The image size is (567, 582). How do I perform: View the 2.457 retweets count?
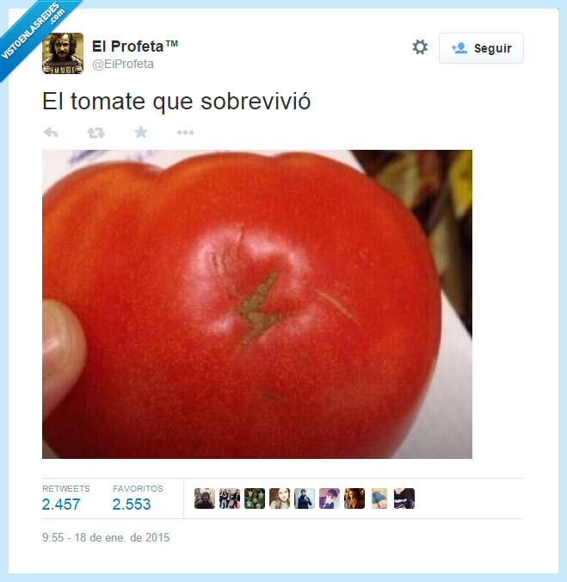pos(61,504)
